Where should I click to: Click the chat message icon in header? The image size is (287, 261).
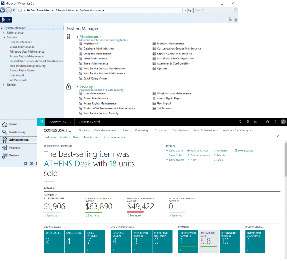(256, 122)
